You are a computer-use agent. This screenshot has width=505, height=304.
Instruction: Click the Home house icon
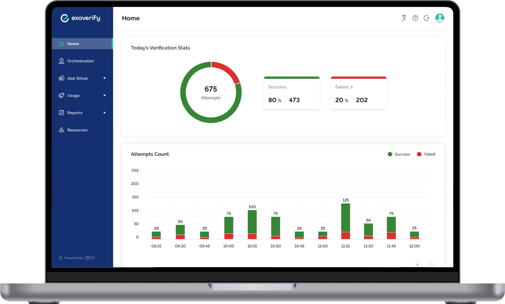[x=61, y=44]
